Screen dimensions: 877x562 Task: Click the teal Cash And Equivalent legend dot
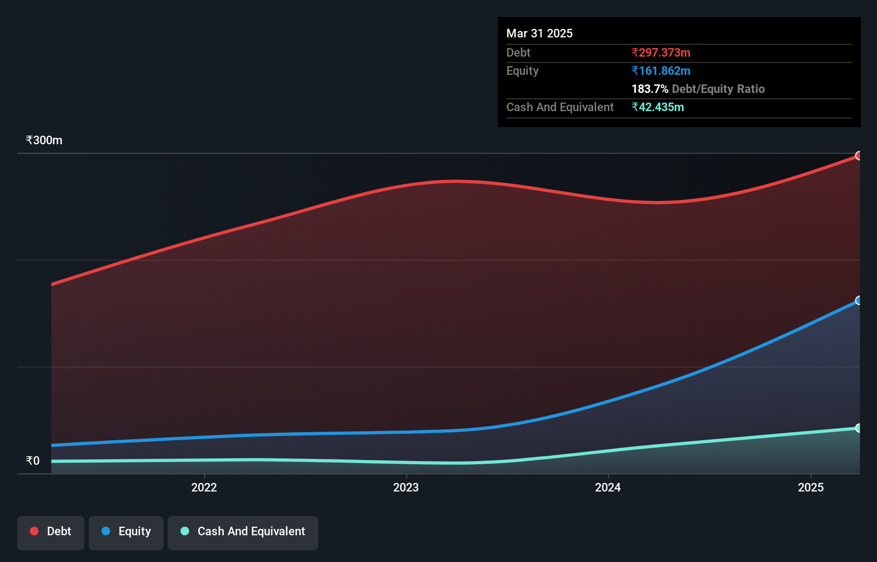pos(184,531)
